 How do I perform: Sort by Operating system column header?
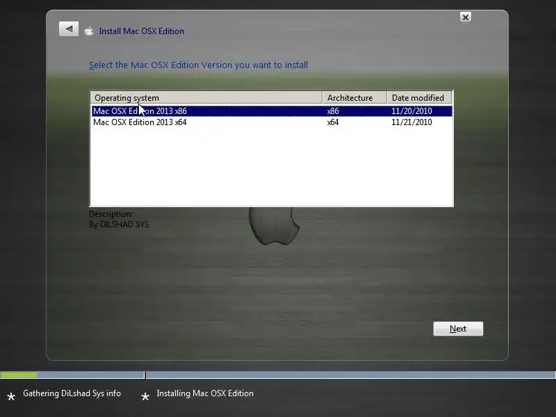[x=206, y=97]
